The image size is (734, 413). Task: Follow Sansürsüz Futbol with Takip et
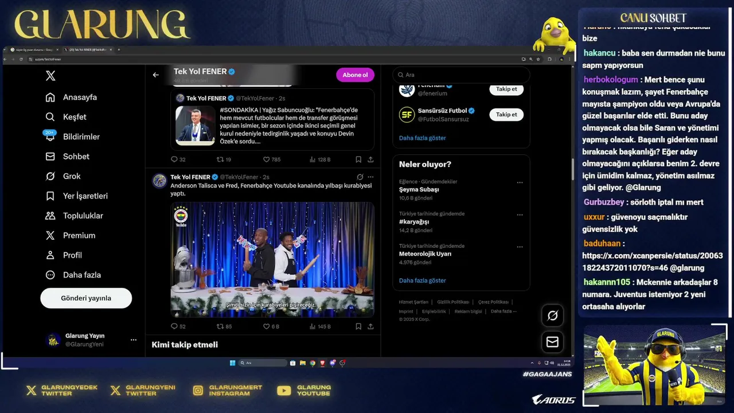[x=506, y=115]
